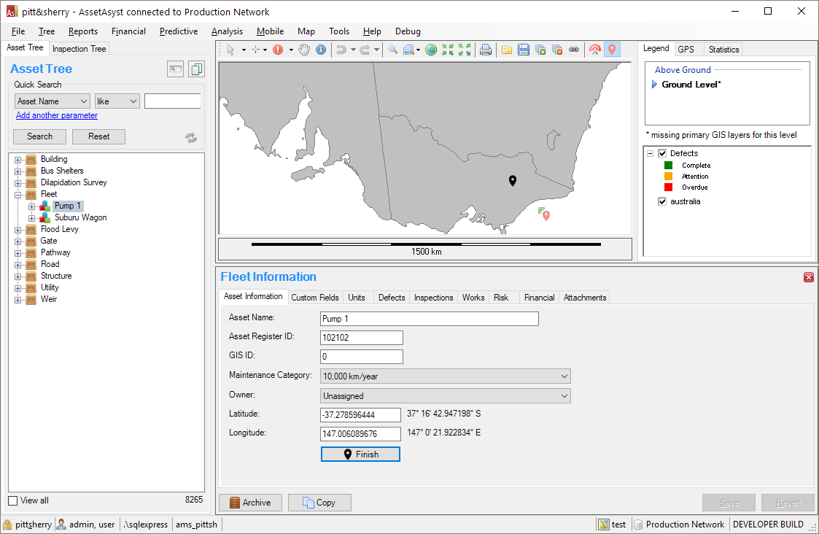Click the map pin location toolbar icon
Image resolution: width=819 pixels, height=534 pixels.
pos(613,50)
